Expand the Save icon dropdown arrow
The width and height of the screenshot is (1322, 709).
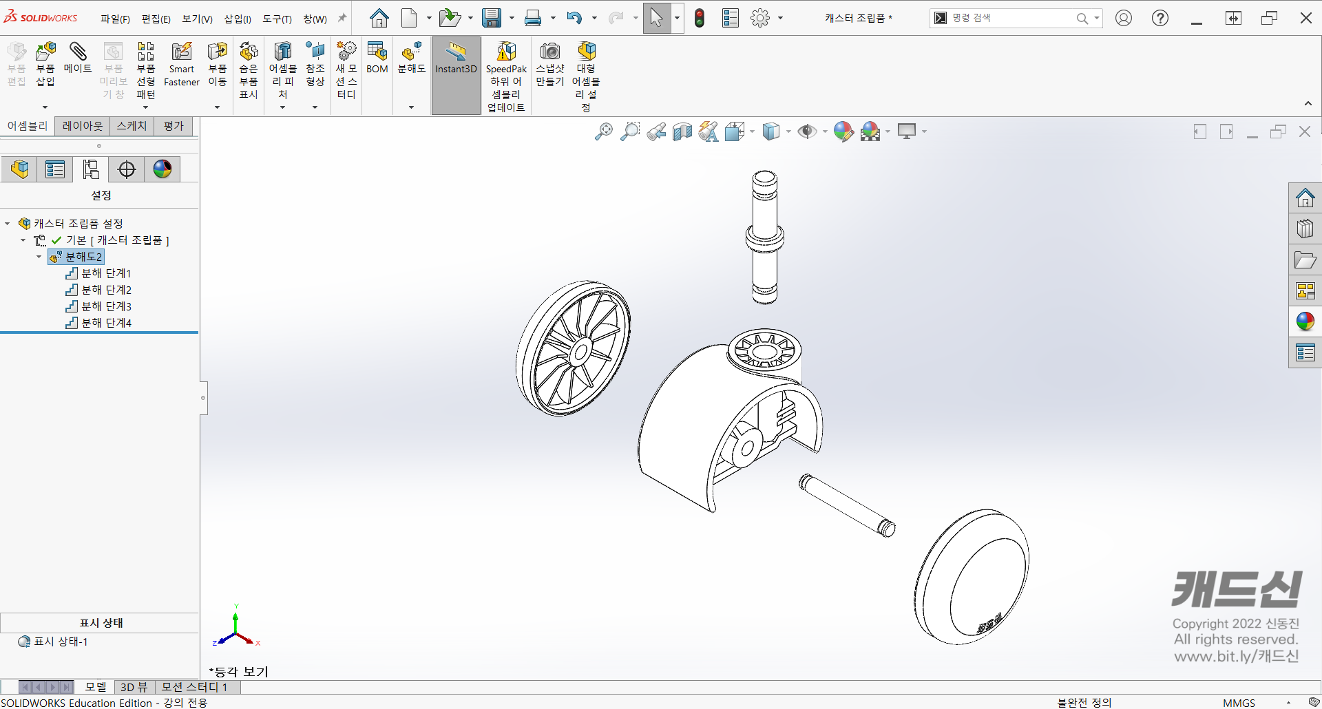tap(512, 18)
